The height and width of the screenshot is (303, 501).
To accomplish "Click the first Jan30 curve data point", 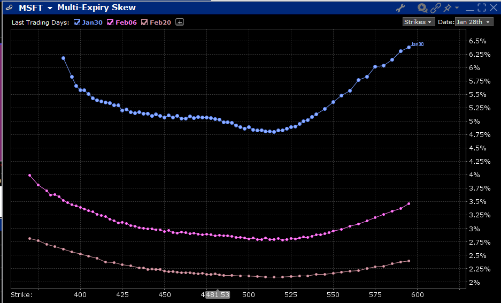I will [x=63, y=58].
